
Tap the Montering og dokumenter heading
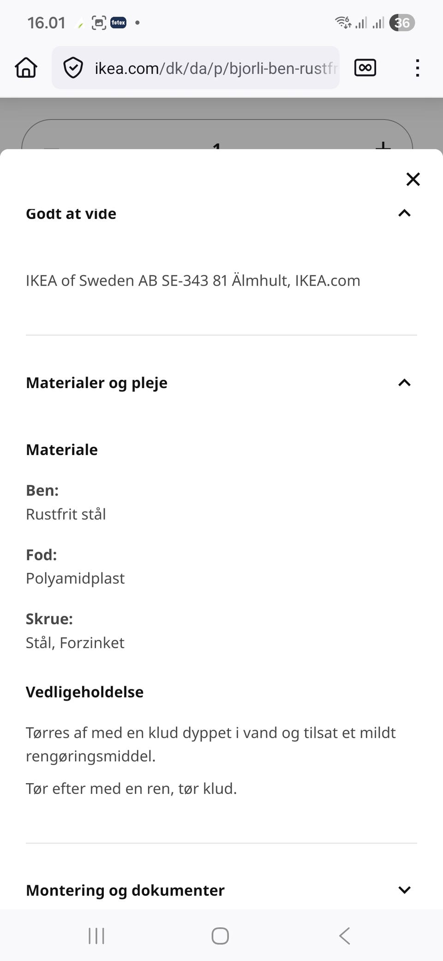tap(125, 890)
